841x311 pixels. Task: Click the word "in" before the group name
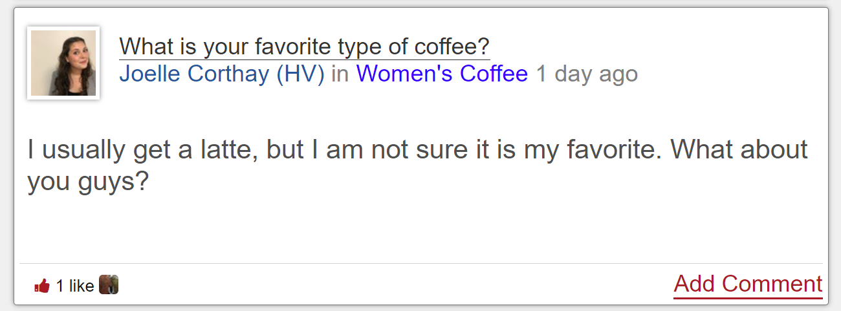click(340, 74)
